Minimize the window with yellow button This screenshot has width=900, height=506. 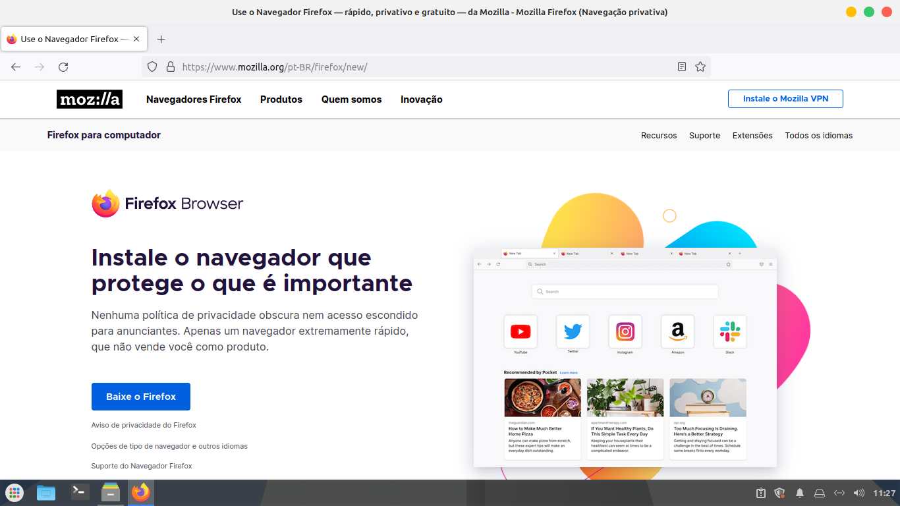click(851, 12)
